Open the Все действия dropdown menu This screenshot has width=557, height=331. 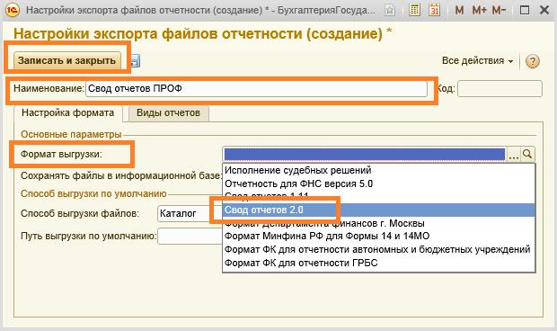click(x=477, y=61)
